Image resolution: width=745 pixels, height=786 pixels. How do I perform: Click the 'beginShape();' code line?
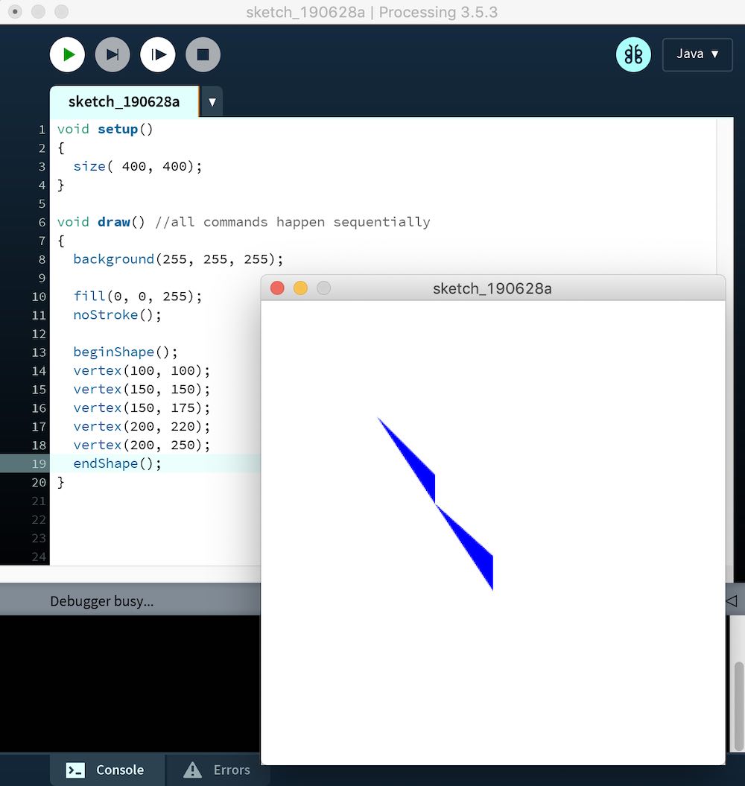point(125,352)
